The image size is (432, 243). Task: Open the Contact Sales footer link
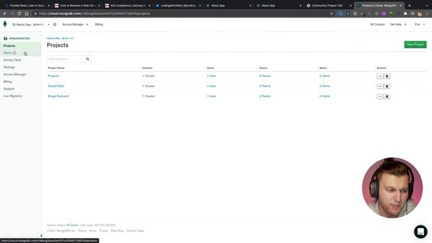coord(135,231)
